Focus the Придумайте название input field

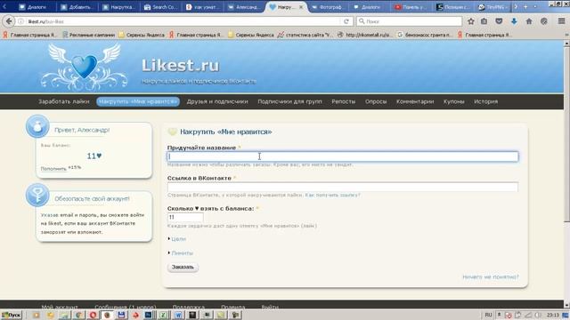(x=342, y=156)
